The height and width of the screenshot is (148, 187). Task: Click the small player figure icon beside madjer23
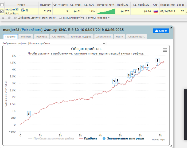click(27, 10)
